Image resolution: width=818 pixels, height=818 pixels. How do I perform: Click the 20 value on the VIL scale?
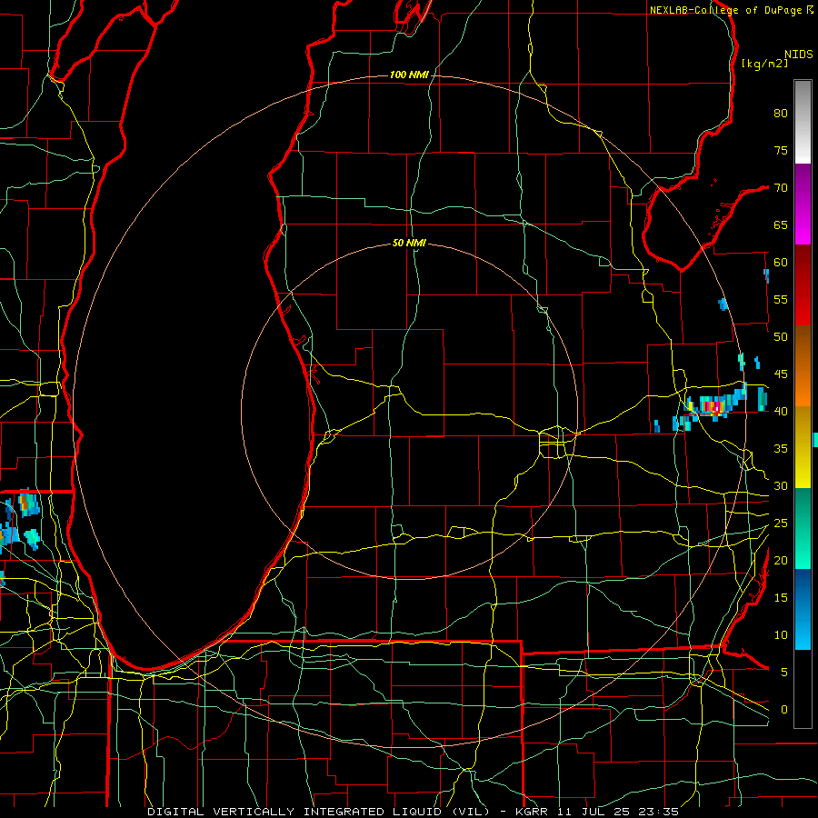(781, 560)
